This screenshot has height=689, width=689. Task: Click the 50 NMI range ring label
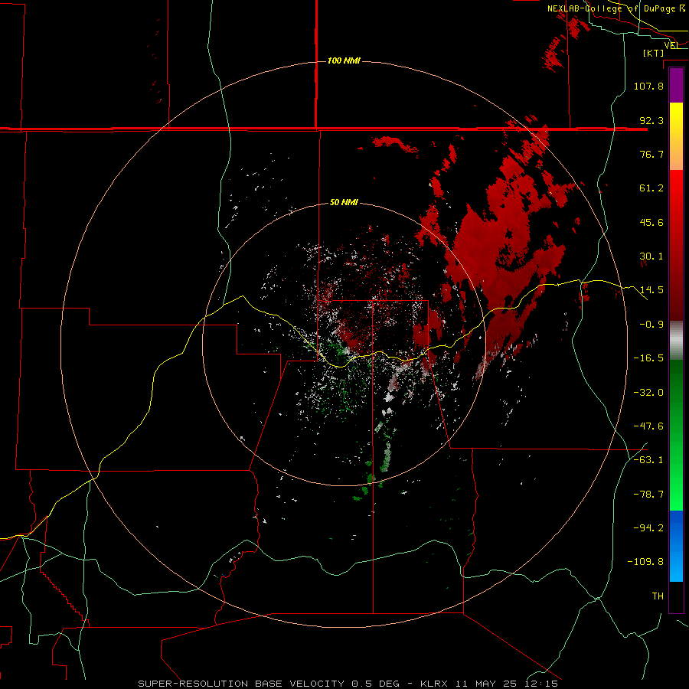point(344,202)
